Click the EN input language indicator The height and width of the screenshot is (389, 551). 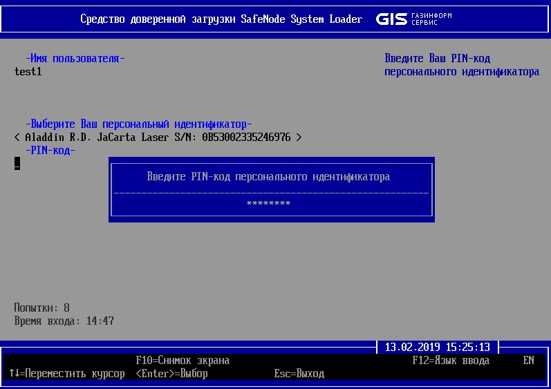(x=528, y=361)
